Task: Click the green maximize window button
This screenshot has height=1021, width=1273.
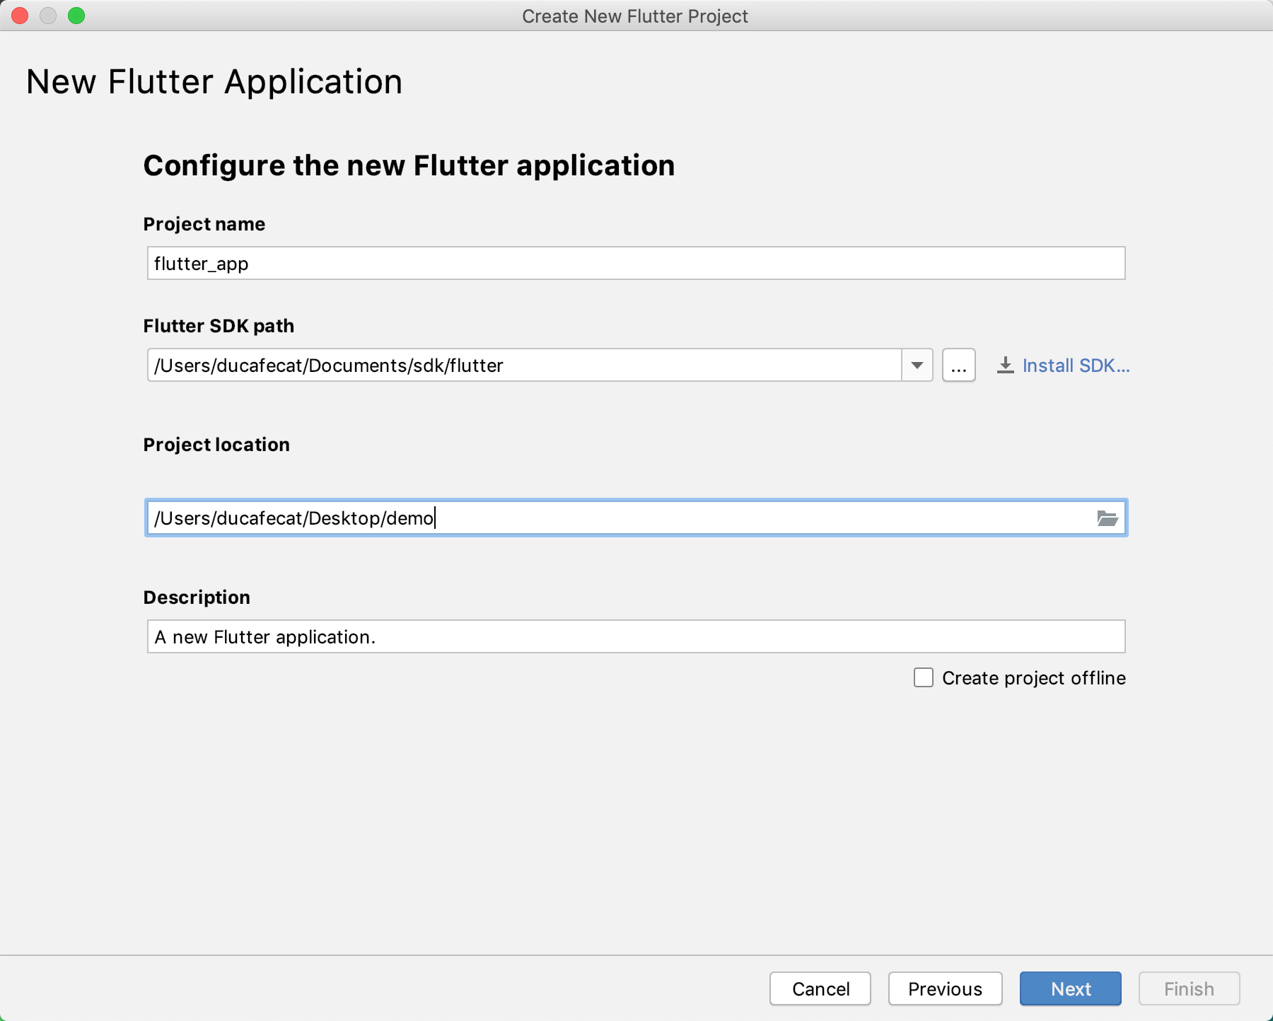Action: pyautogui.click(x=76, y=16)
